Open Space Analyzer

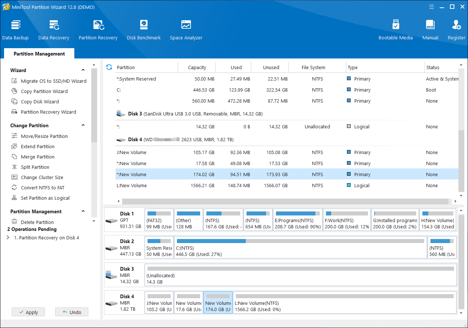pyautogui.click(x=186, y=30)
